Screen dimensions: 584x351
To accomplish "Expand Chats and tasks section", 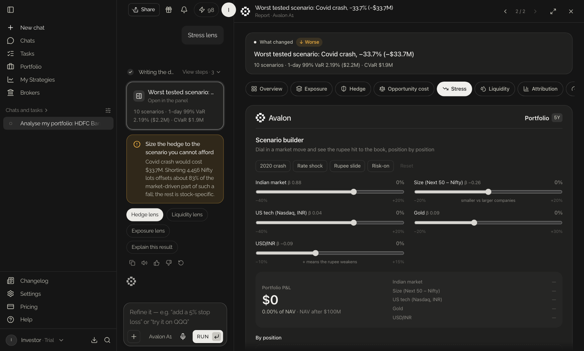I will (27, 110).
